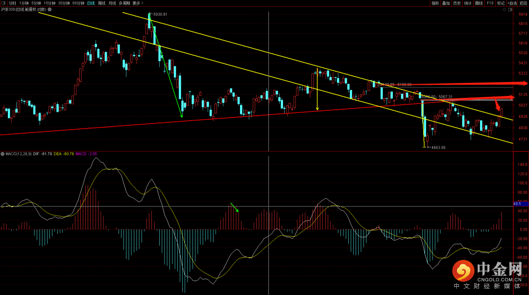Switch to the 分时 intraday view
Image resolution: width=529 pixels, height=295 pixels.
click(x=12, y=3)
